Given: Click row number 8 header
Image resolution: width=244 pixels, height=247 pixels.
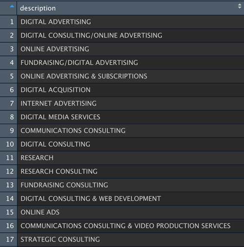Looking at the screenshot, I should (x=8, y=117).
